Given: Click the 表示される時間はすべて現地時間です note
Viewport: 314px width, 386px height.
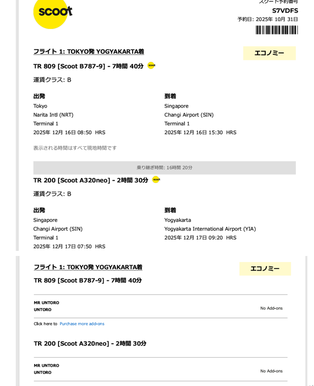Looking at the screenshot, I should tap(75, 148).
